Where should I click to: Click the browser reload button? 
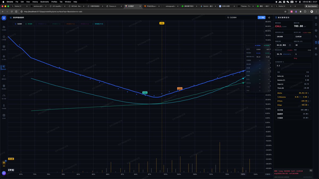point(12,11)
